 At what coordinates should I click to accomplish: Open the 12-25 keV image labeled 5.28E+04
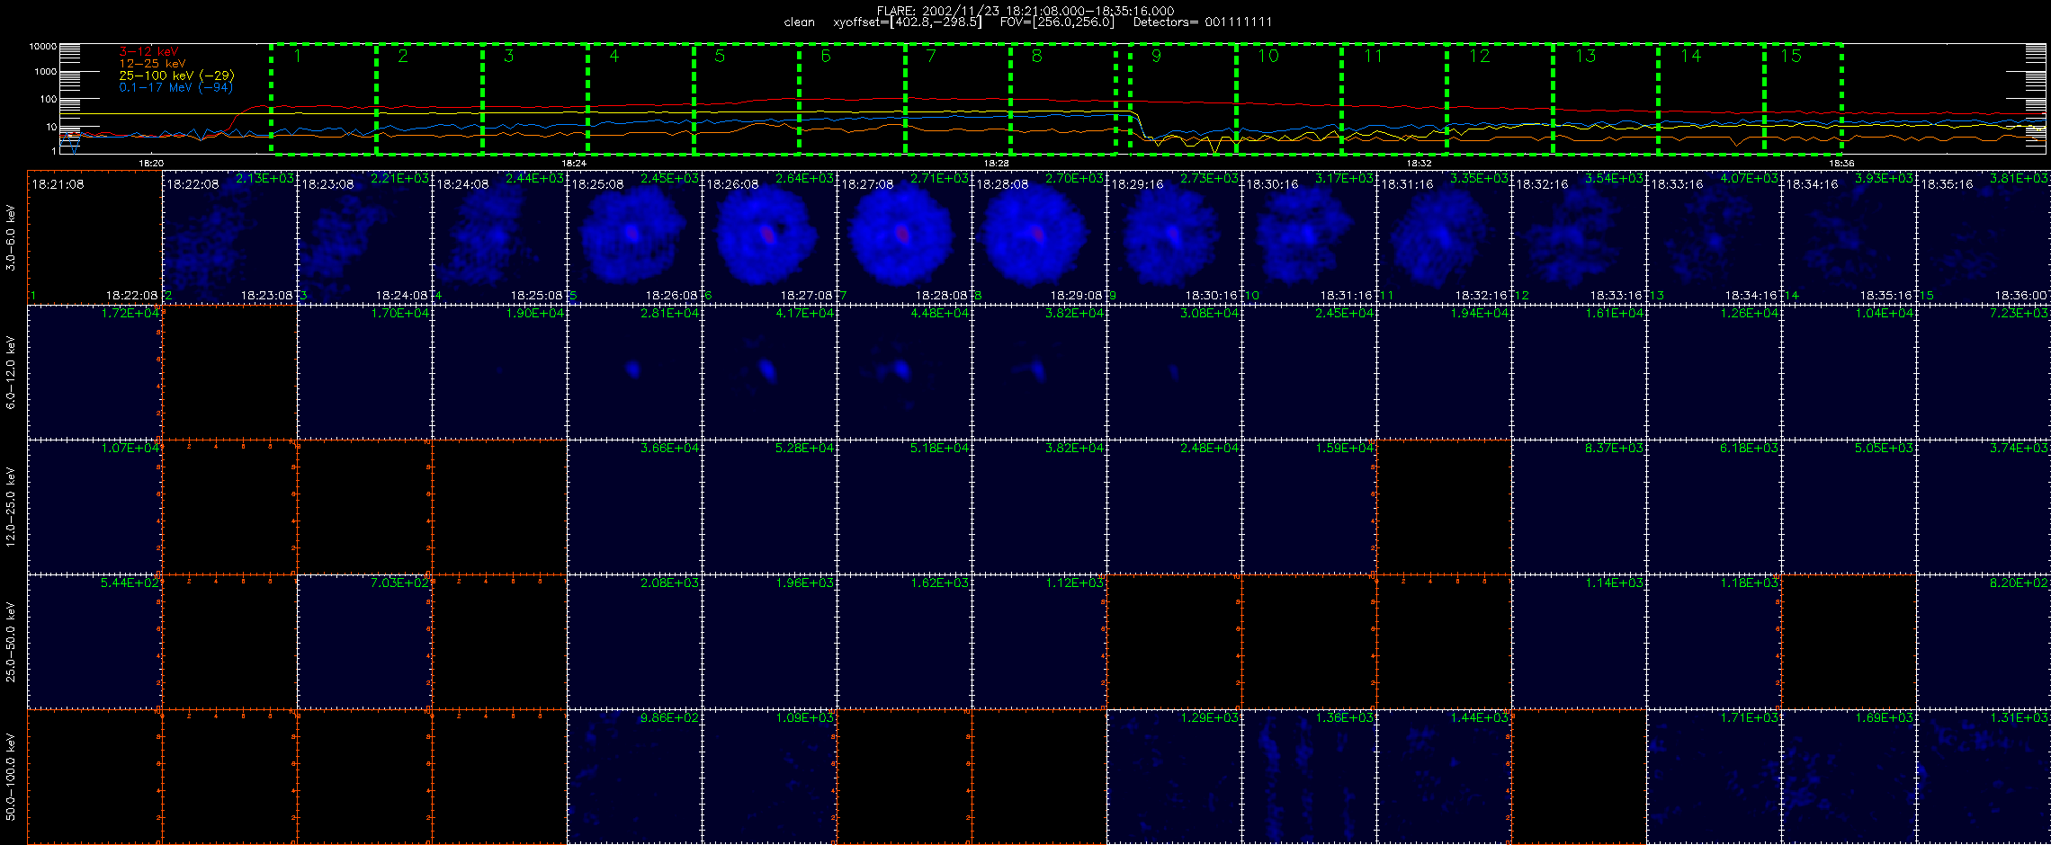(769, 507)
